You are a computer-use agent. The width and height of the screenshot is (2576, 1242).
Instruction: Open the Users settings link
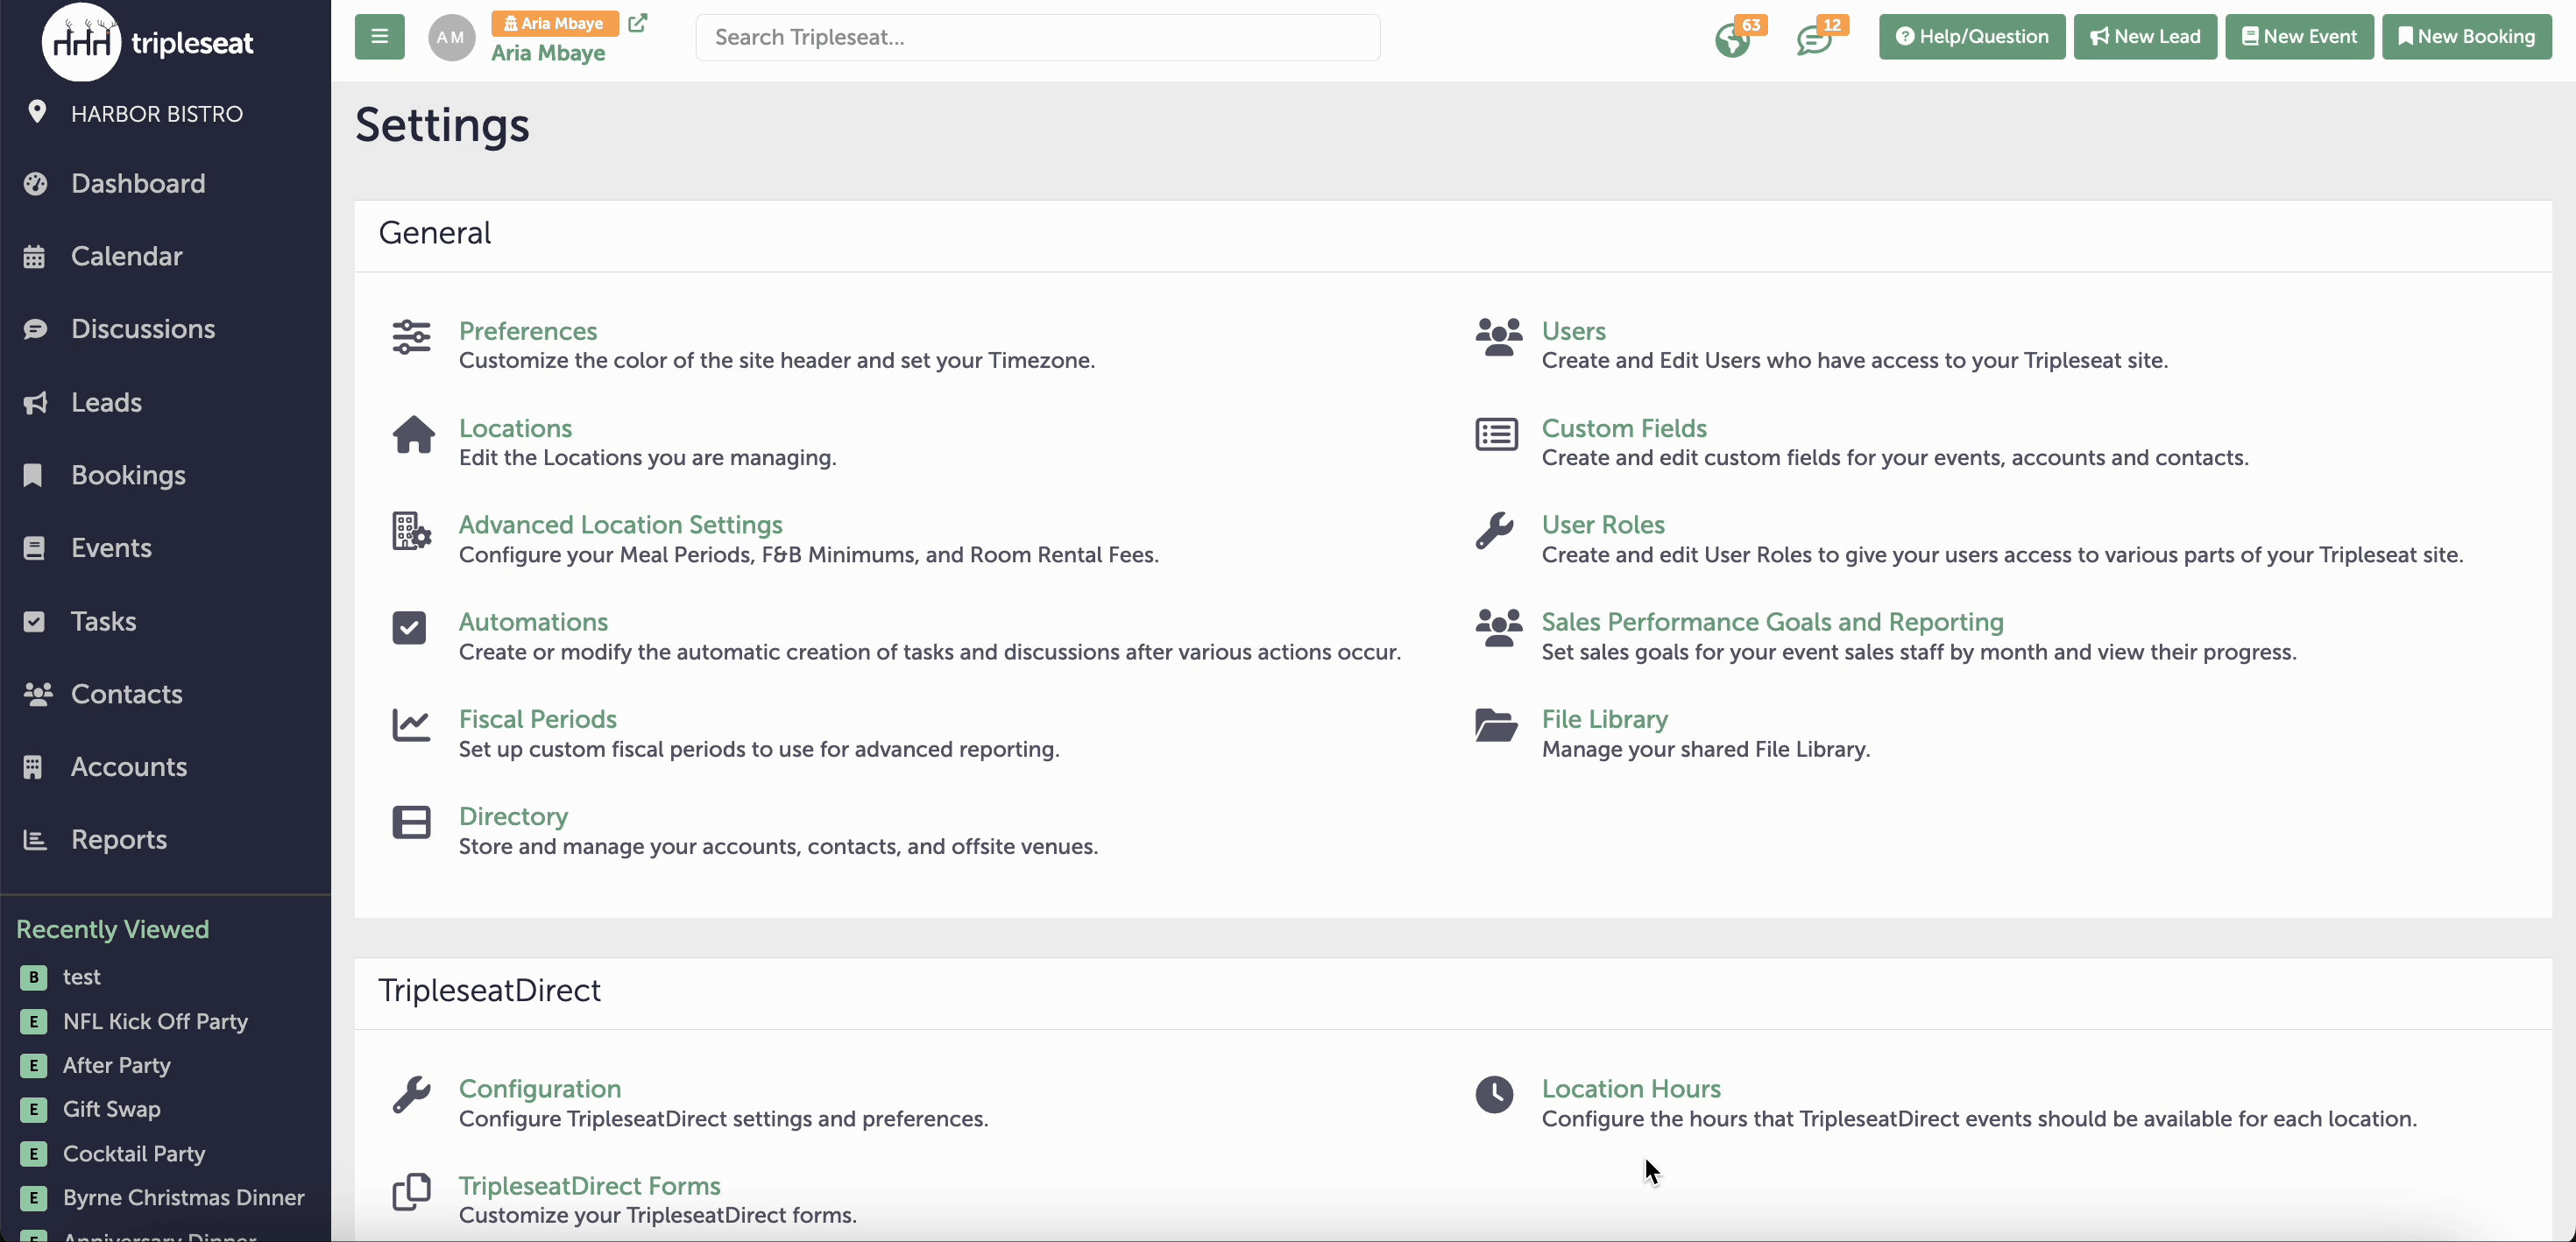coord(1573,331)
